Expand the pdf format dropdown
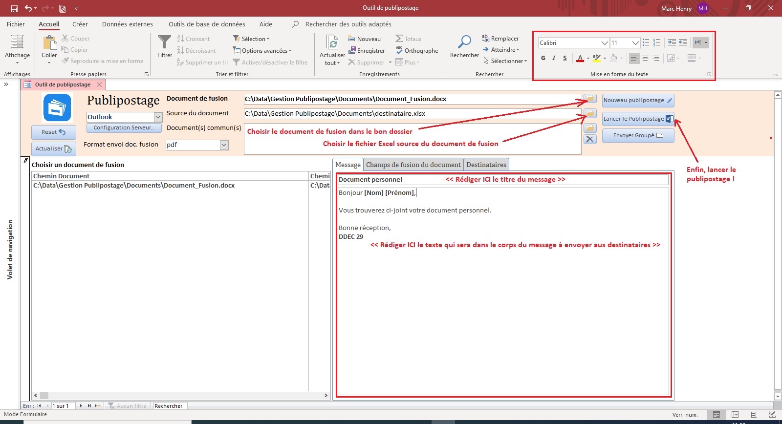This screenshot has width=782, height=424. coord(224,145)
